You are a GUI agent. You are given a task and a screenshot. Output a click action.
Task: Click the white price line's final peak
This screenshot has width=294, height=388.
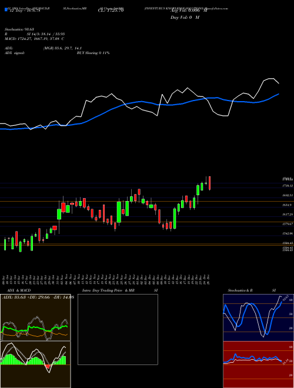(x=271, y=79)
